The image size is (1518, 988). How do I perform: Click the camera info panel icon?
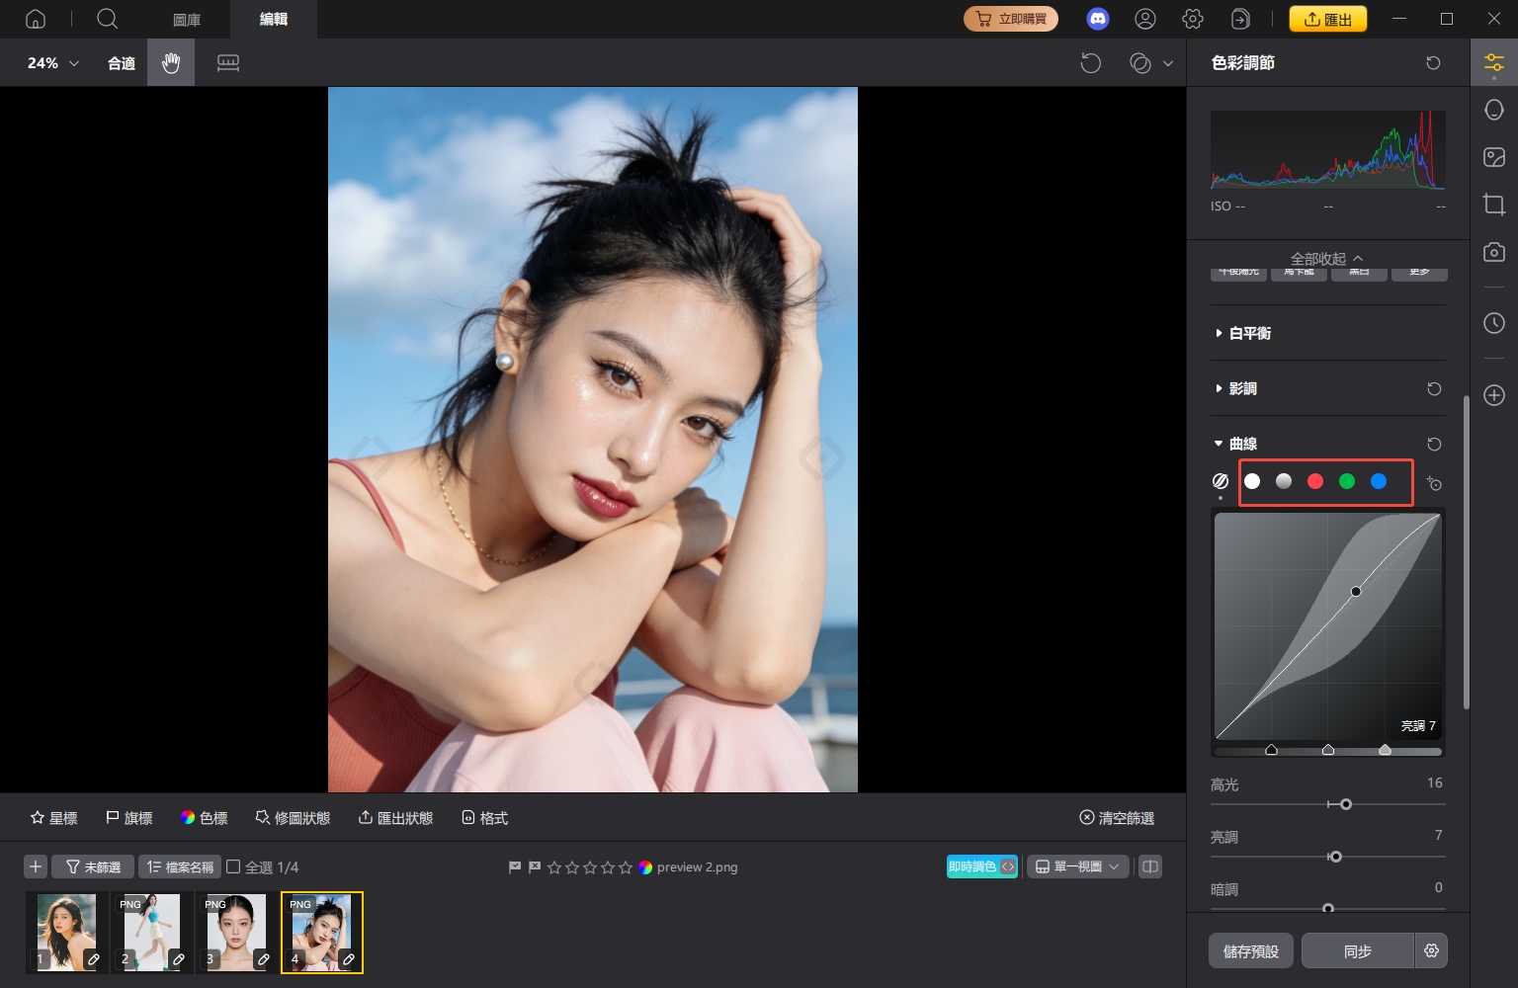[x=1493, y=252]
